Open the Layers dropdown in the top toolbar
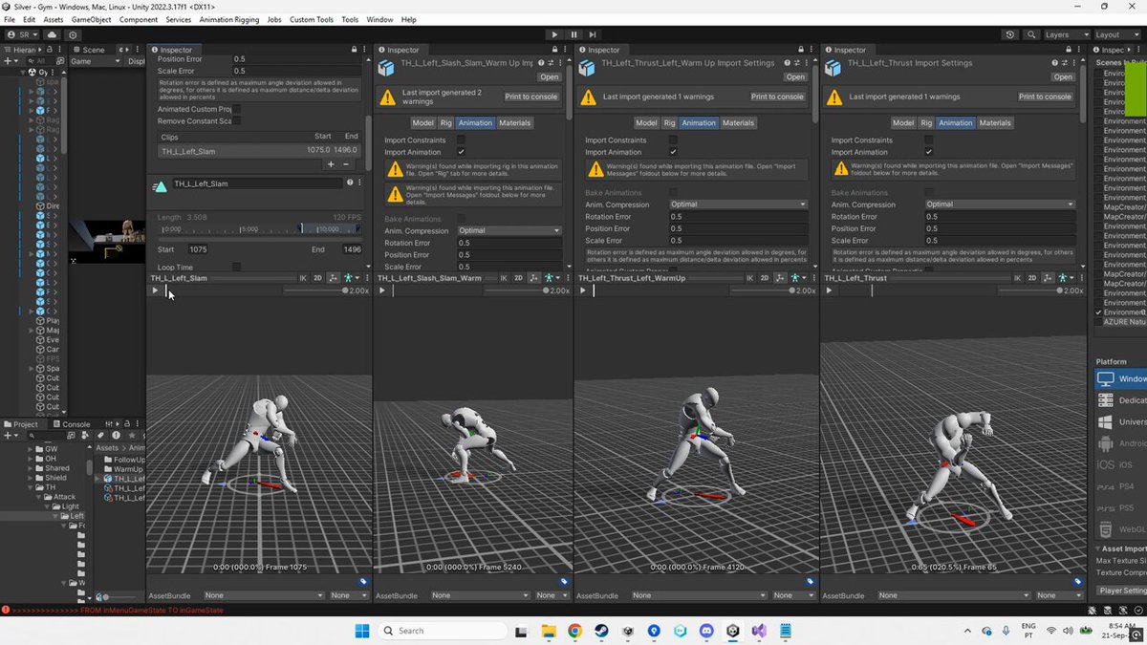Screen dimensions: 1147x645 coord(1065,34)
